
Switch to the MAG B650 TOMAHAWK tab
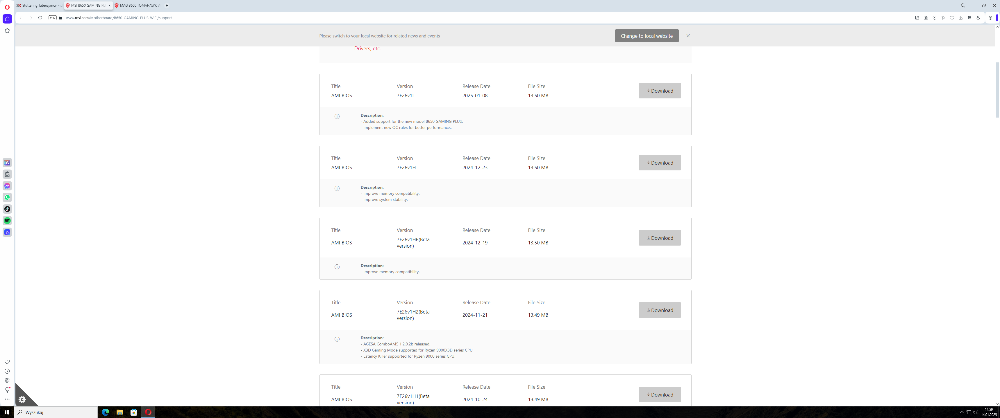[138, 6]
